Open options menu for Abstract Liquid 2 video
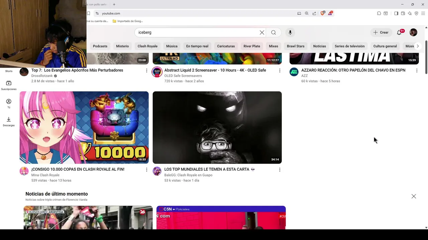Image resolution: width=428 pixels, height=240 pixels. click(280, 70)
